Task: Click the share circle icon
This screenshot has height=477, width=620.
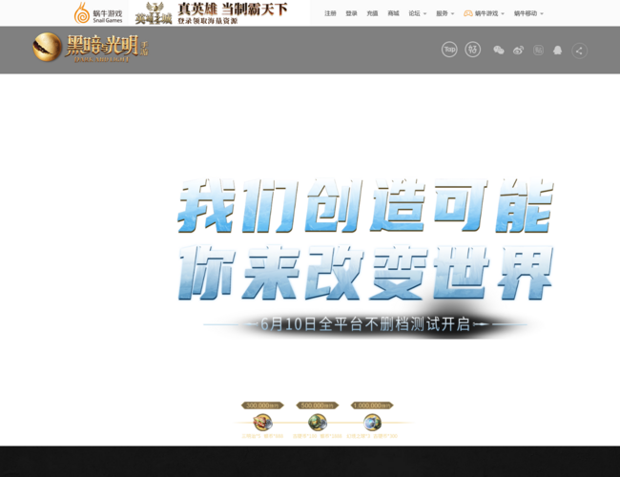Action: [579, 51]
